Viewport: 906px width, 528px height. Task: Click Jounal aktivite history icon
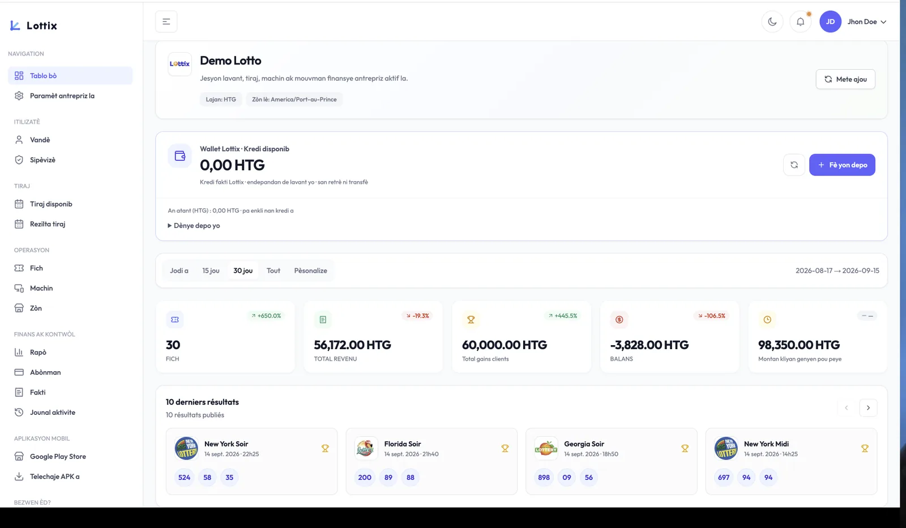(19, 413)
